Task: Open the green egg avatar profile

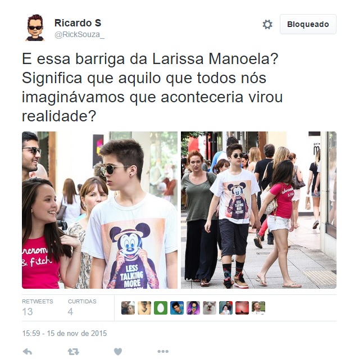Action: click(x=161, y=308)
